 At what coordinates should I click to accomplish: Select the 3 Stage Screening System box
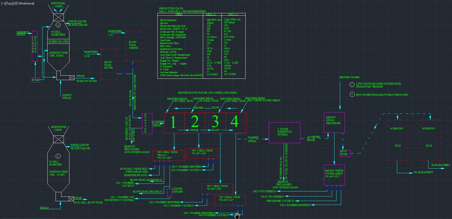tap(284, 133)
